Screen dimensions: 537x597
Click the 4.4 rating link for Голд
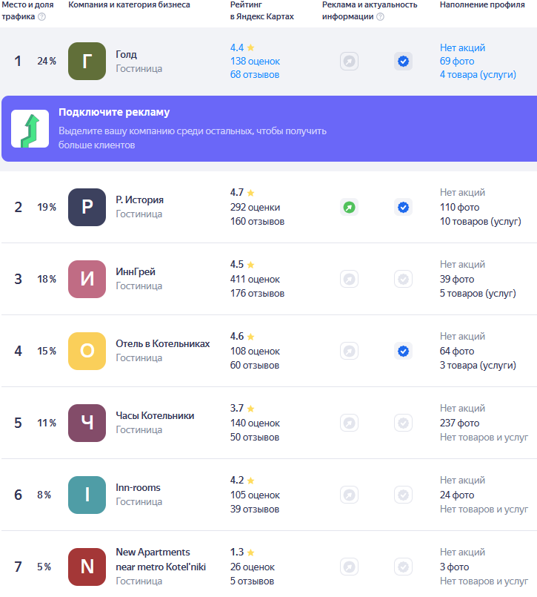pyautogui.click(x=242, y=47)
